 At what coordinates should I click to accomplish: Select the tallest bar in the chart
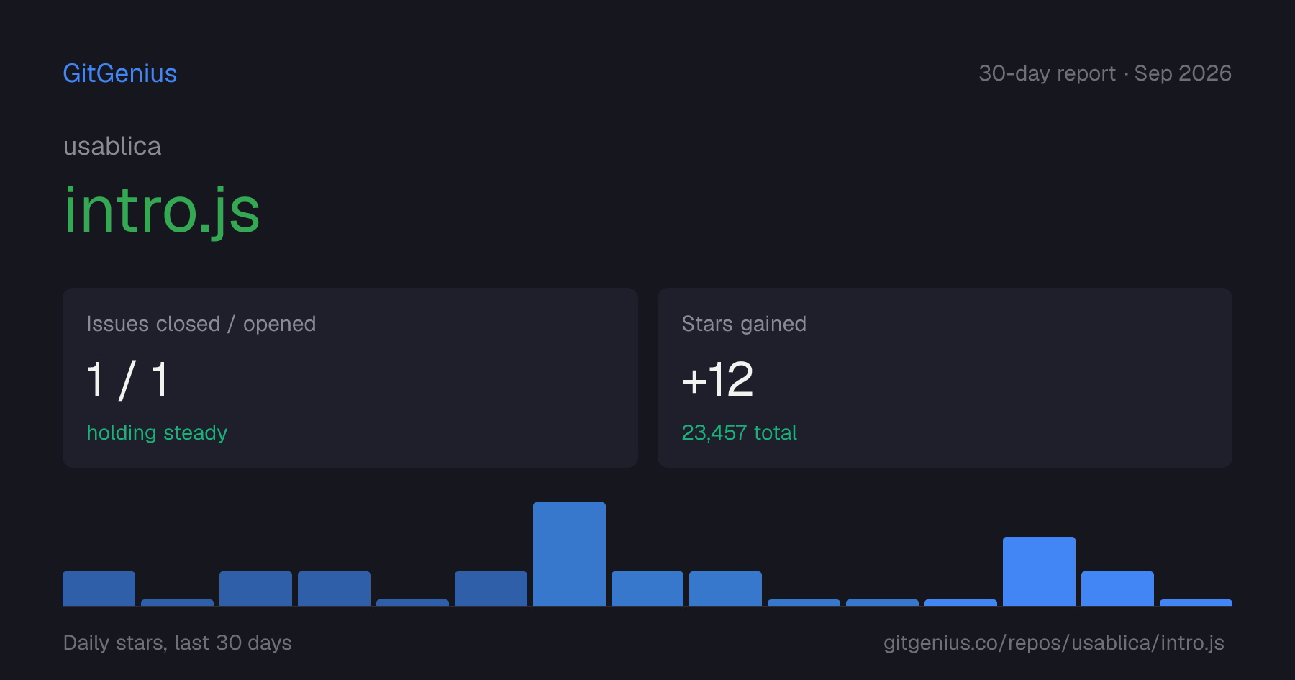click(x=569, y=554)
